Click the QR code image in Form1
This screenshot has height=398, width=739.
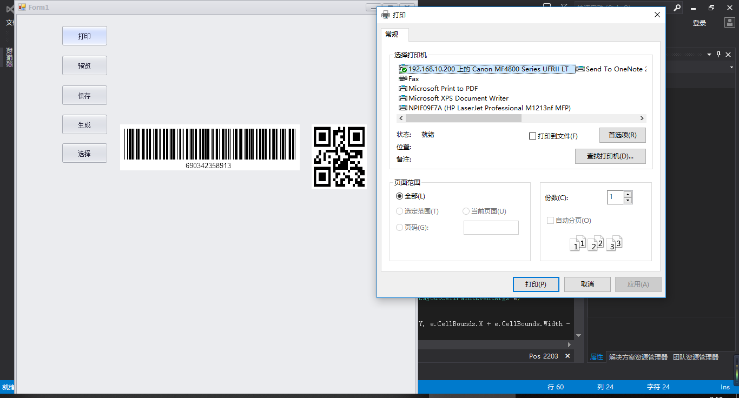339,157
